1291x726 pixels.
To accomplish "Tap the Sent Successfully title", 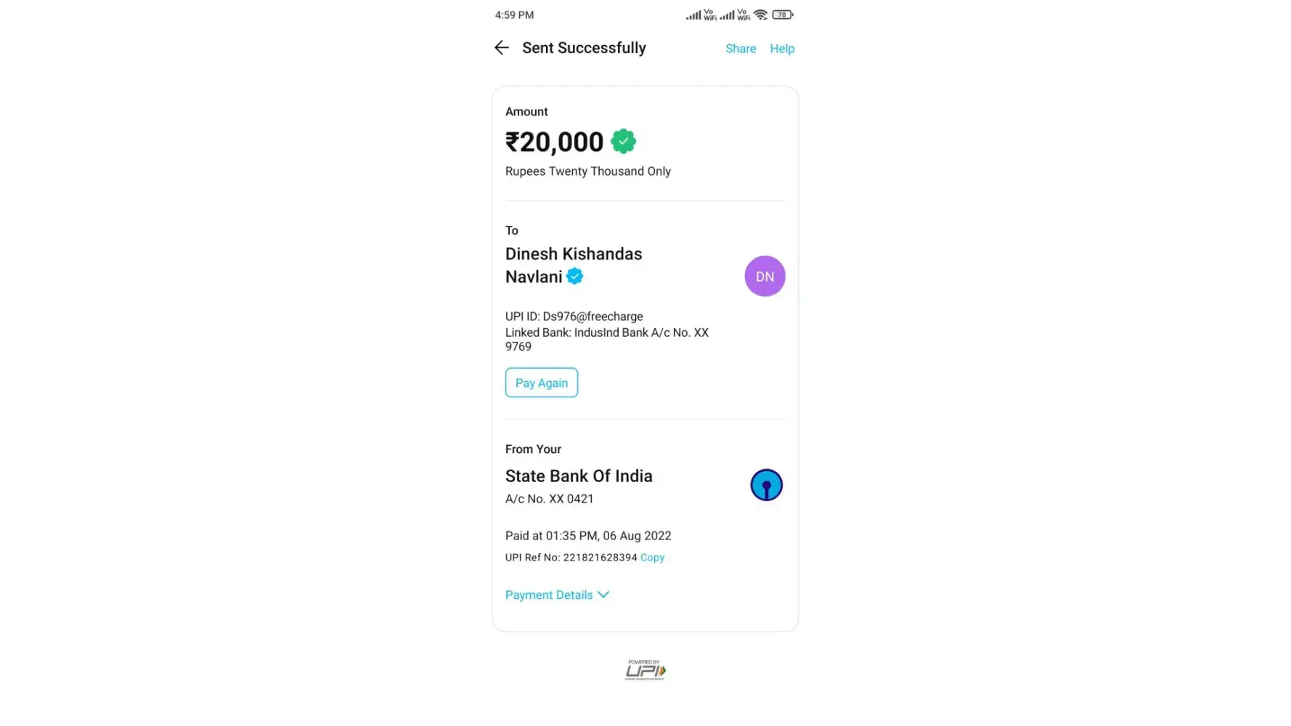I will click(584, 48).
